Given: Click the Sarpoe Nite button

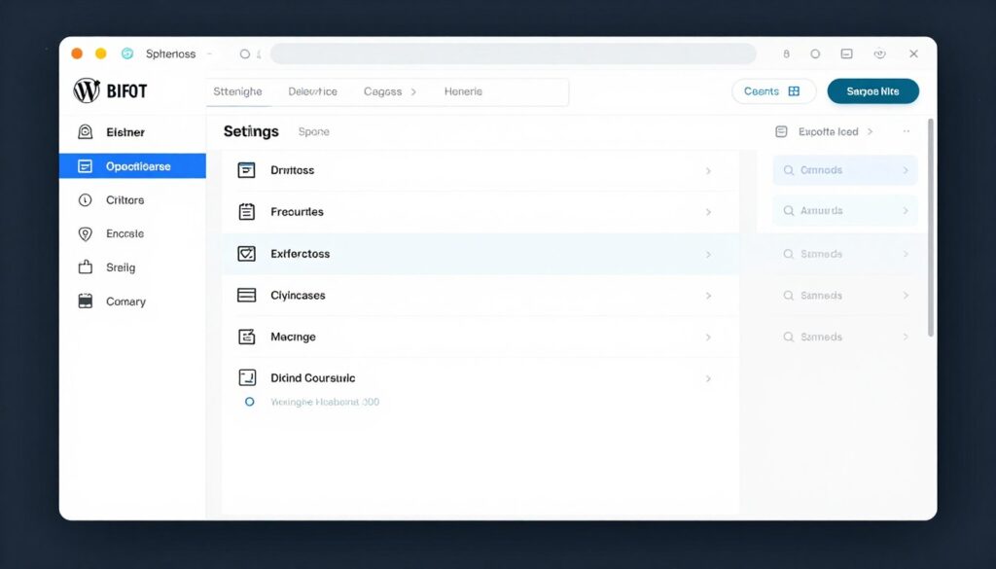Looking at the screenshot, I should [872, 91].
